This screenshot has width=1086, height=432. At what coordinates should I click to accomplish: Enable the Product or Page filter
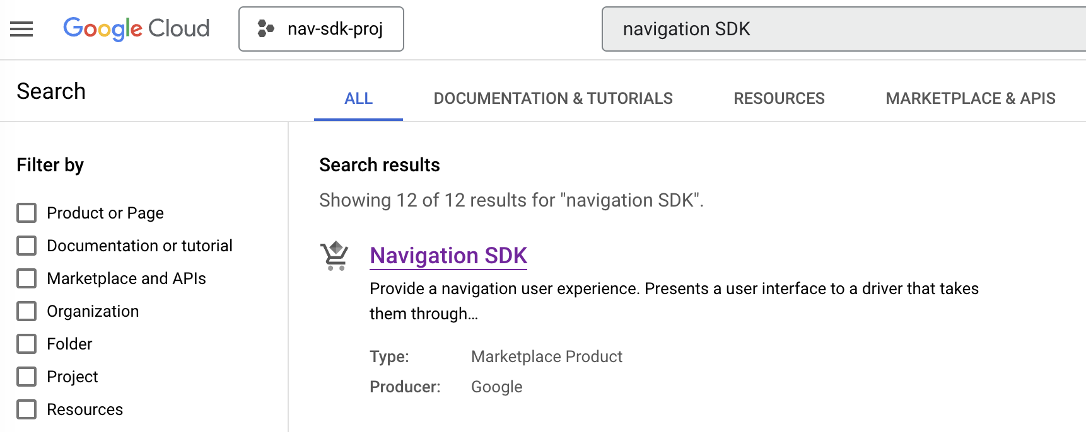26,213
